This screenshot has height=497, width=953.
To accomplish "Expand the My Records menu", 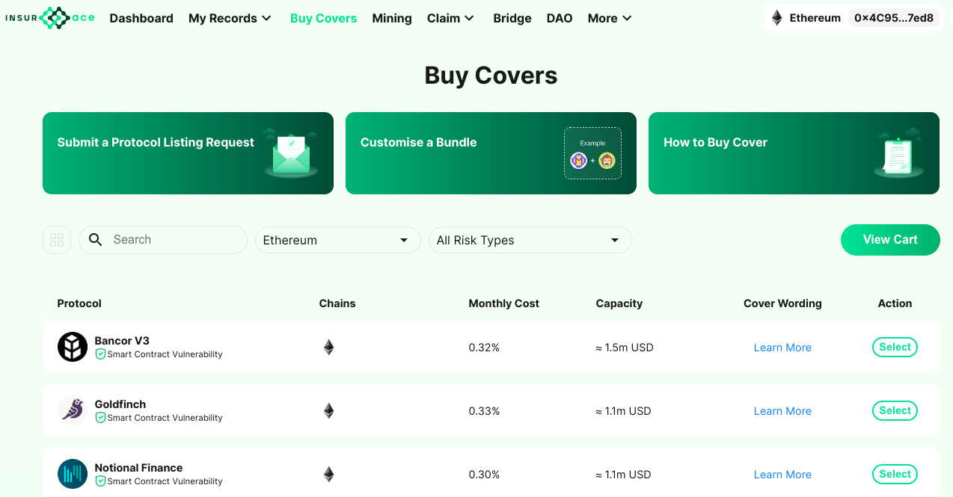I will pyautogui.click(x=230, y=18).
